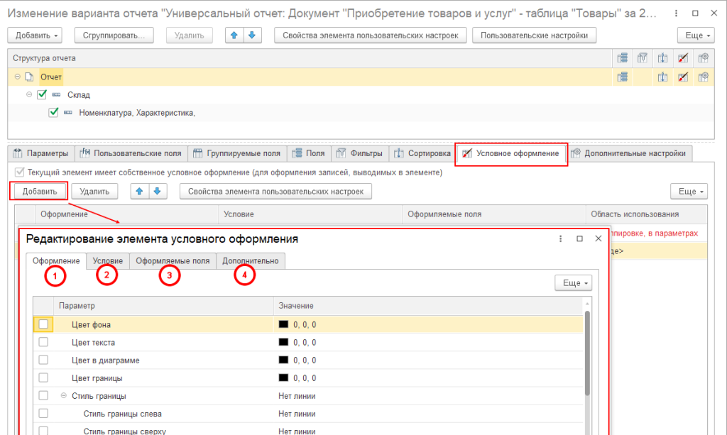Click move up arrow in top toolbar

coord(233,35)
